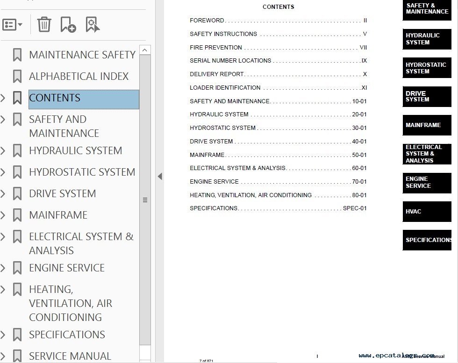Viewport: 458px width, 363px height.
Task: Expand the ELECTRICAL SYSTEM & ANALYSIS bookmark
Action: [3, 236]
